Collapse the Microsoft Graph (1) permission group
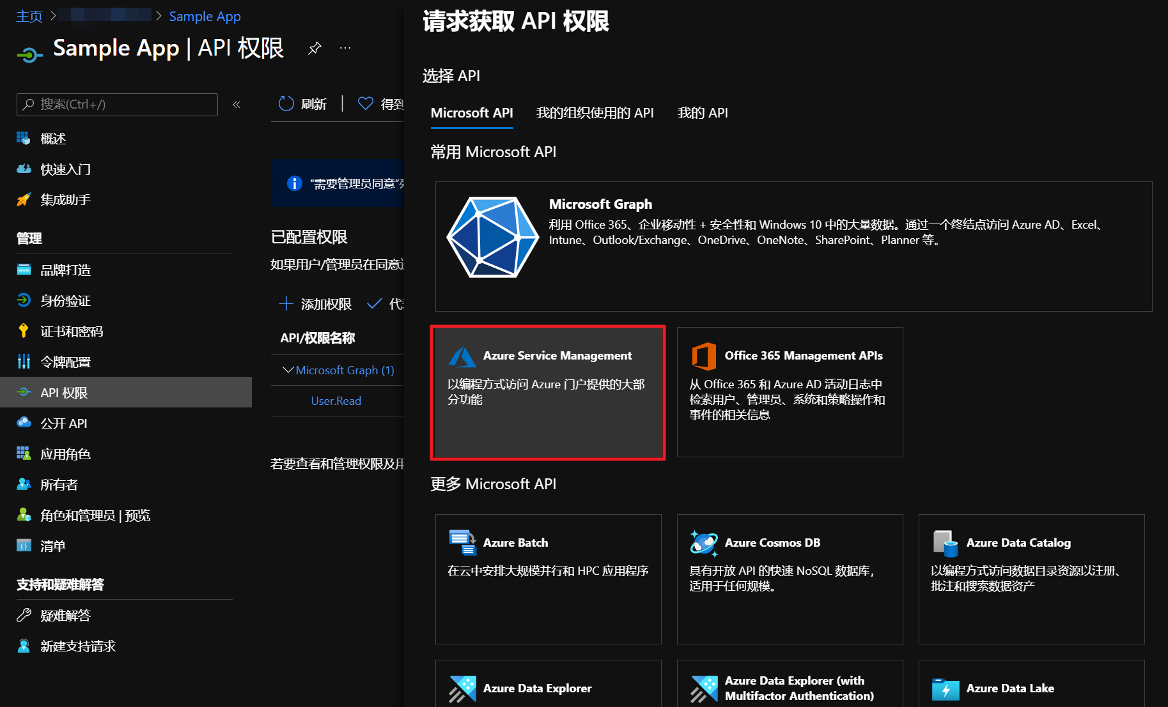The width and height of the screenshot is (1168, 707). click(x=288, y=370)
